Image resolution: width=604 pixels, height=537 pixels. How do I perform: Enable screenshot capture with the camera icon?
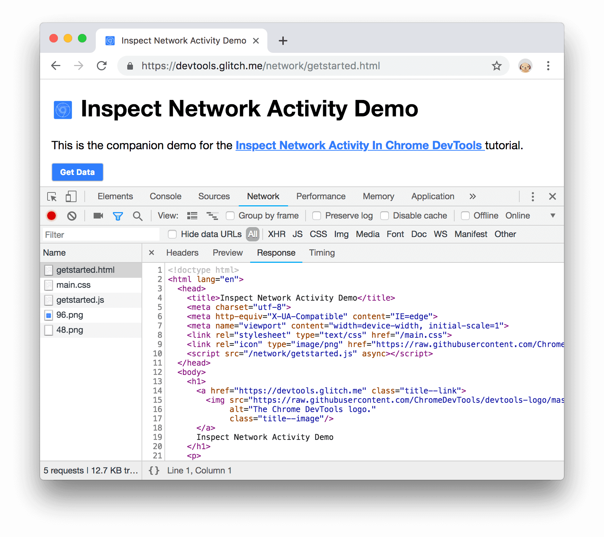(98, 216)
